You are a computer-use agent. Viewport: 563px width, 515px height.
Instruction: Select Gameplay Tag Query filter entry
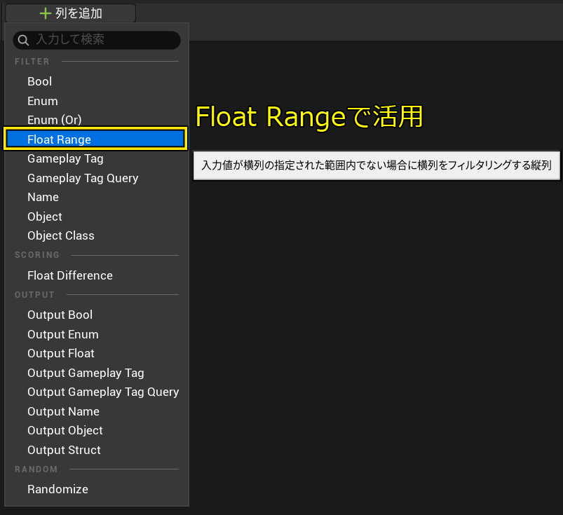click(x=97, y=178)
